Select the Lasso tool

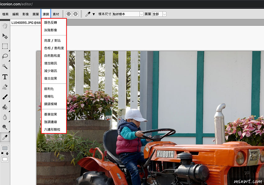pyautogui.click(x=5, y=56)
